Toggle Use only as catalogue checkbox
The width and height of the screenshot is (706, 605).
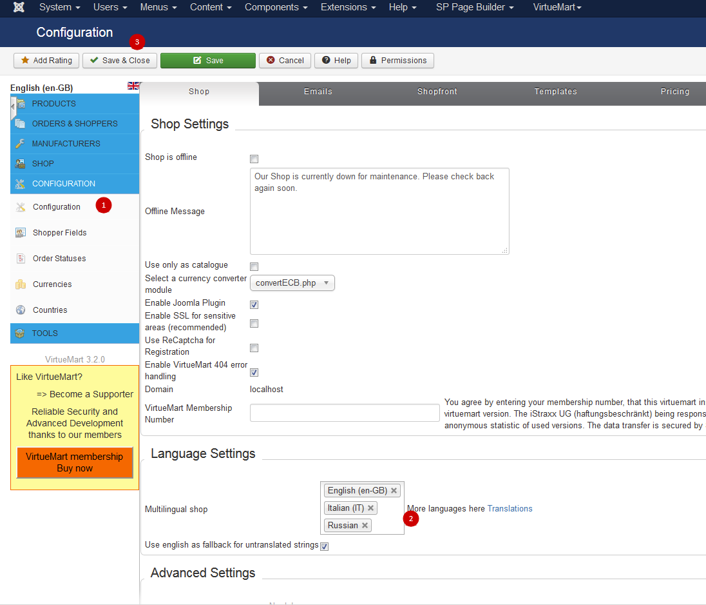254,266
